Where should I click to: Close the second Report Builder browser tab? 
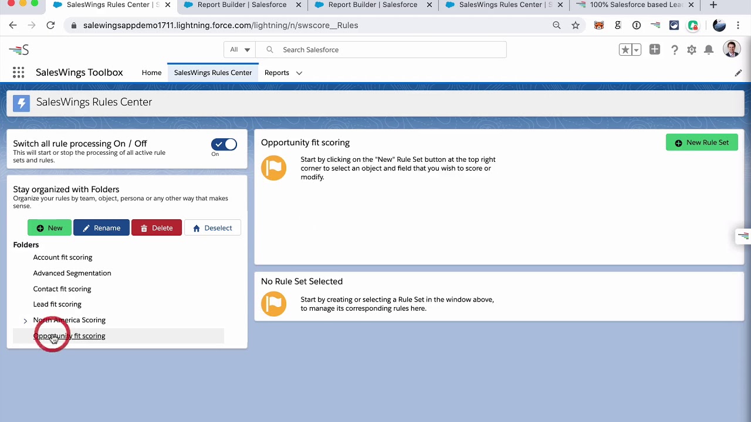click(429, 5)
